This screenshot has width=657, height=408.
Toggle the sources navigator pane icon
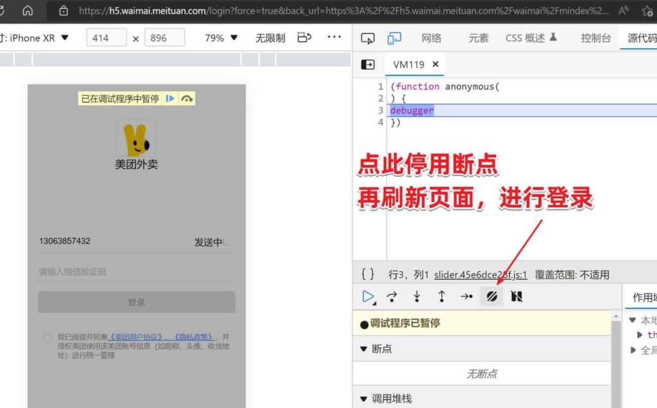[x=368, y=65]
